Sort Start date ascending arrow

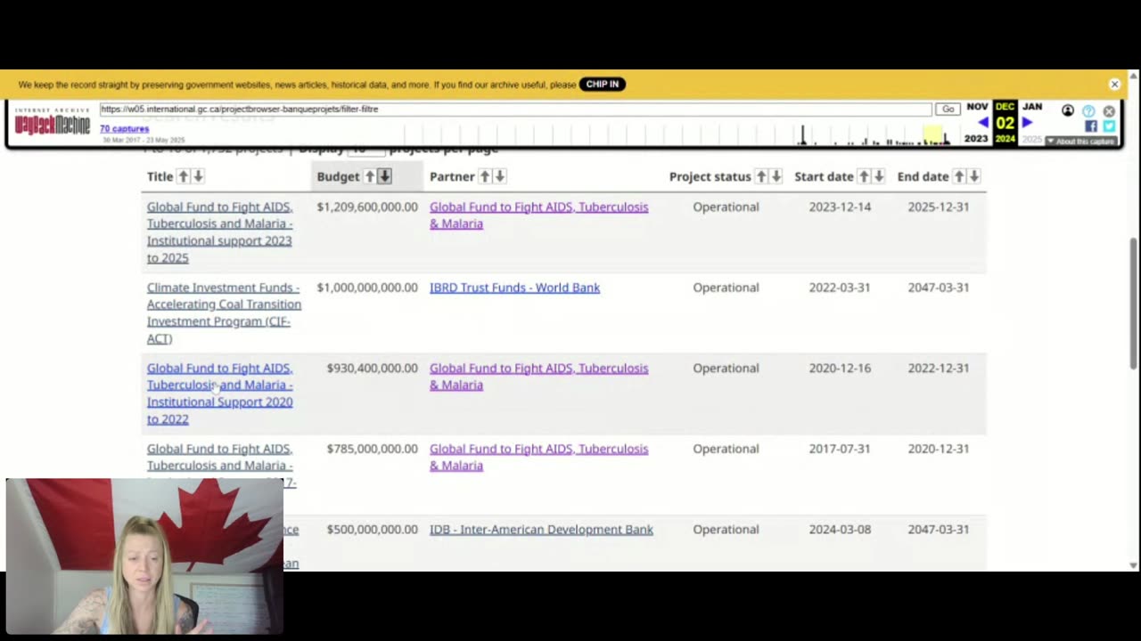pos(864,176)
